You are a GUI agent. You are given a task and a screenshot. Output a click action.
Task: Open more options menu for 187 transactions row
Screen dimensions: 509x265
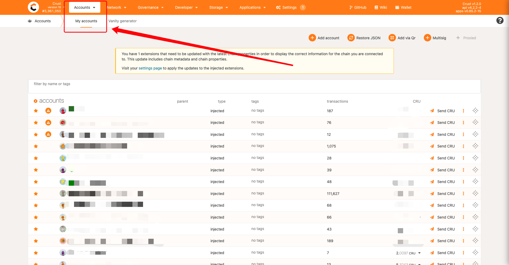point(463,111)
